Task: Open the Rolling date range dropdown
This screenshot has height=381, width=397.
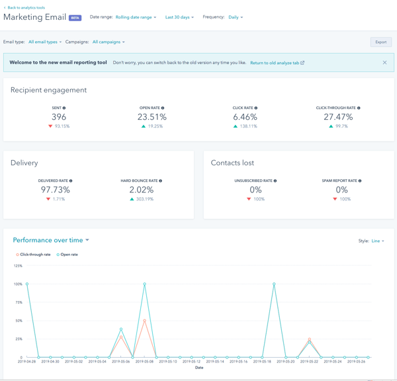Action: (136, 17)
